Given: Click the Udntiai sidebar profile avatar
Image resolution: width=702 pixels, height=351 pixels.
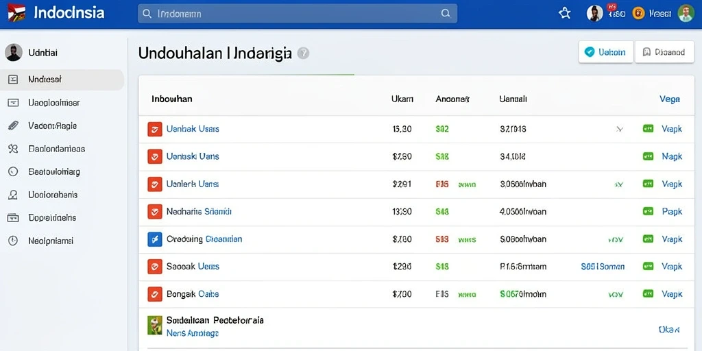Looking at the screenshot, I should click(14, 53).
